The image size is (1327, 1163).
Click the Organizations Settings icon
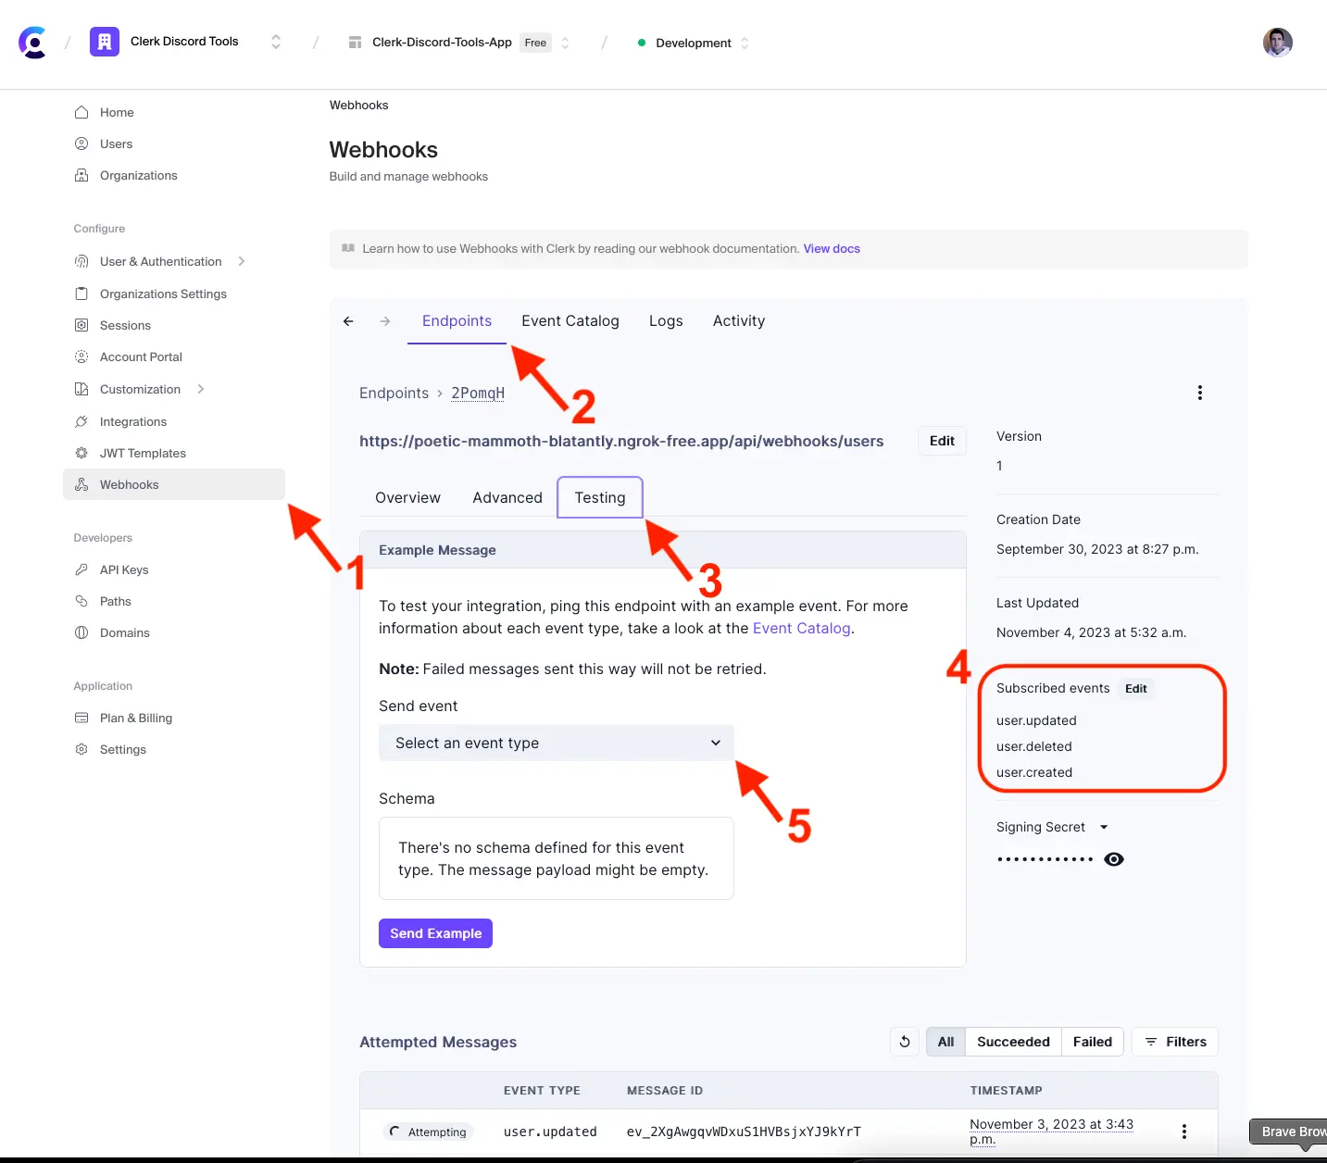[81, 294]
